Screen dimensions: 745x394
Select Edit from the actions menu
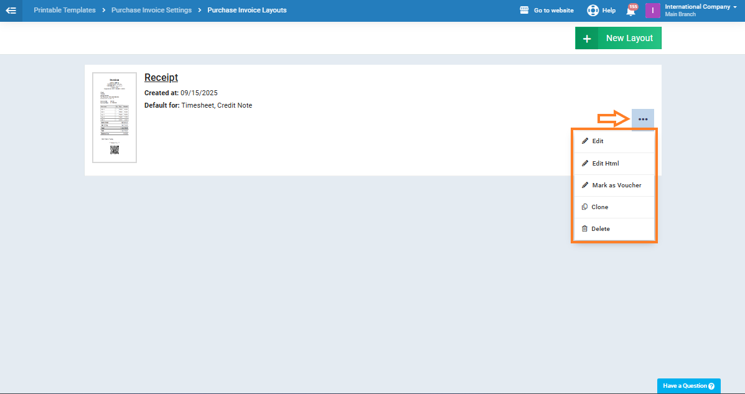point(597,141)
